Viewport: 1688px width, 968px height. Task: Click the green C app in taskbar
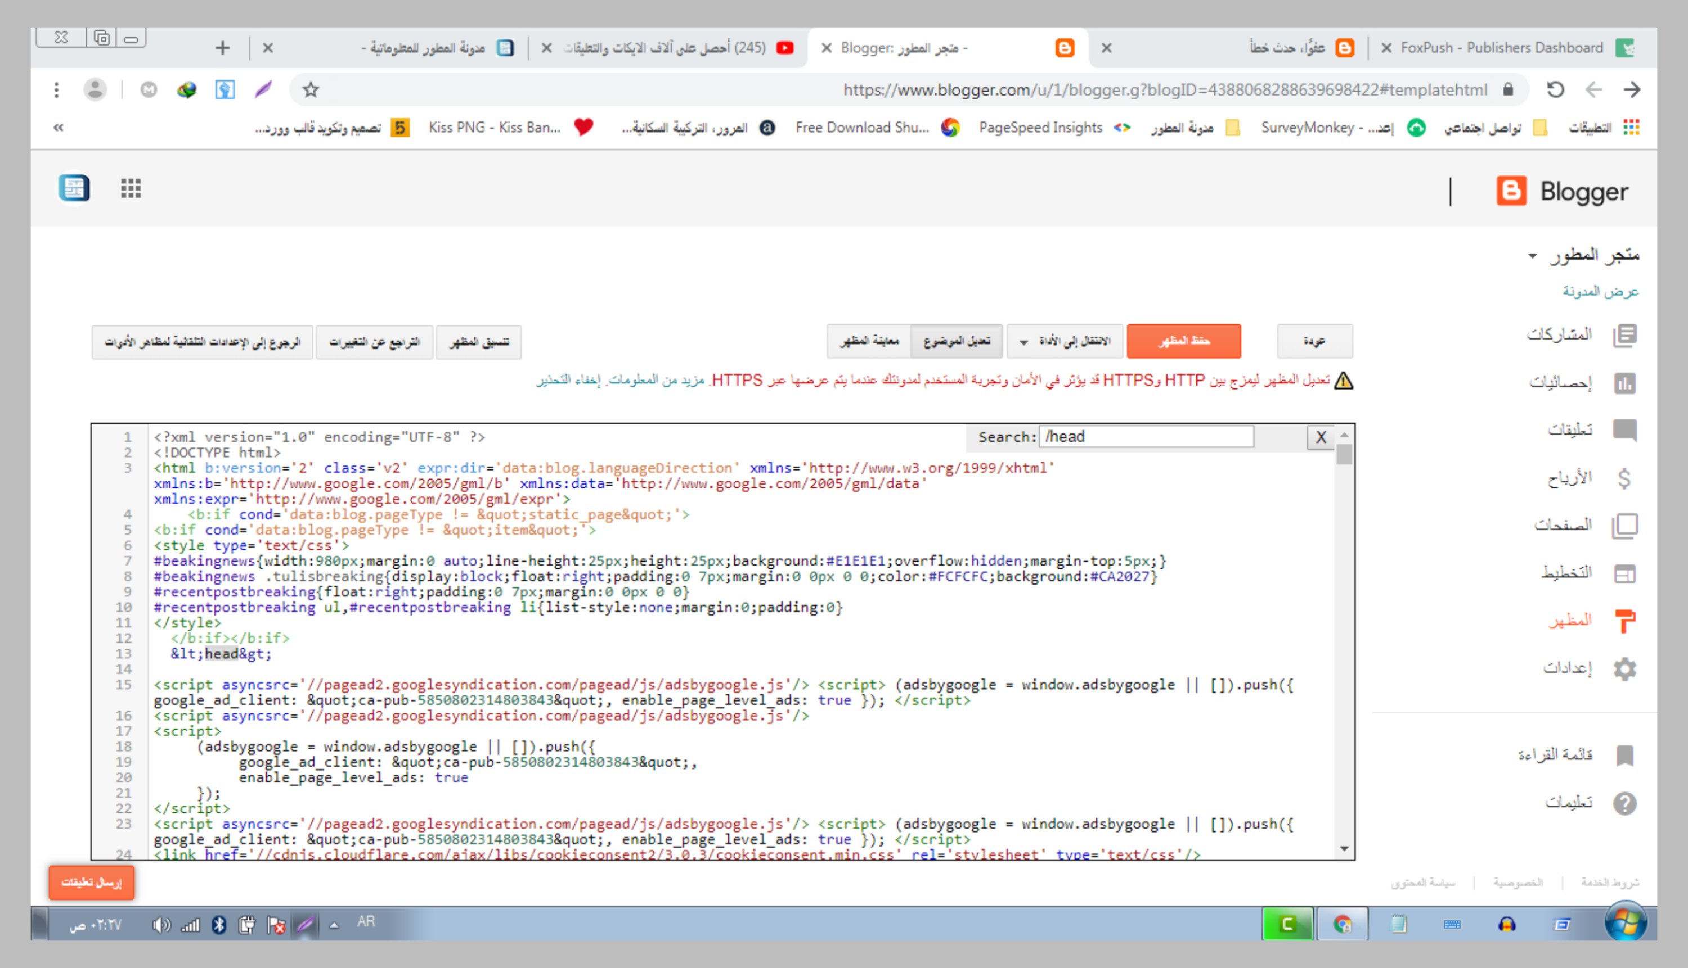(x=1287, y=924)
